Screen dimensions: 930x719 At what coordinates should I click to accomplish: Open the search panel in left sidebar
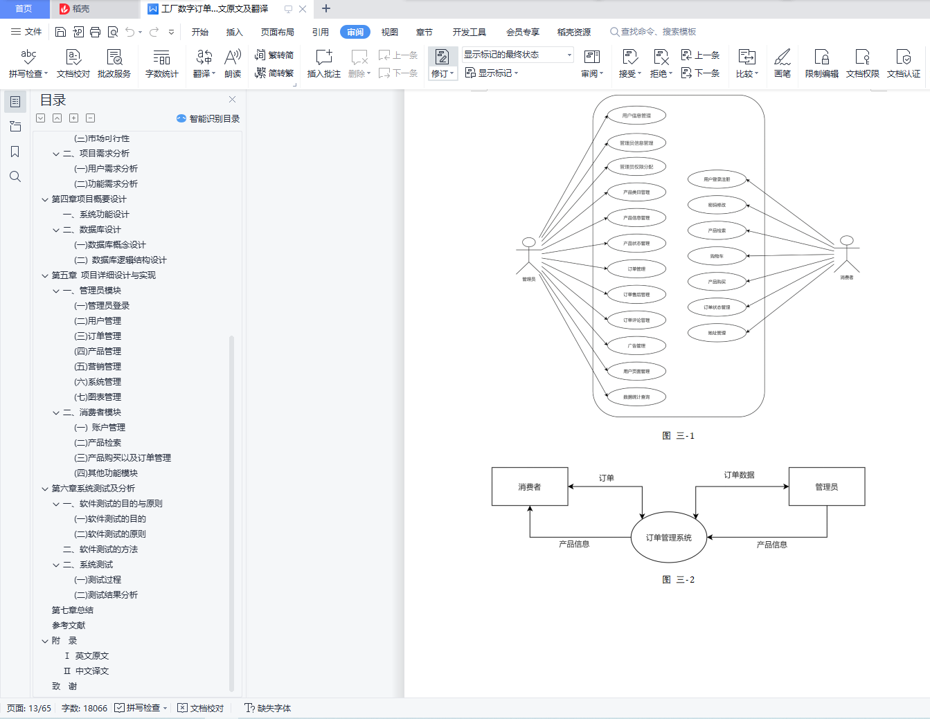pyautogui.click(x=15, y=176)
